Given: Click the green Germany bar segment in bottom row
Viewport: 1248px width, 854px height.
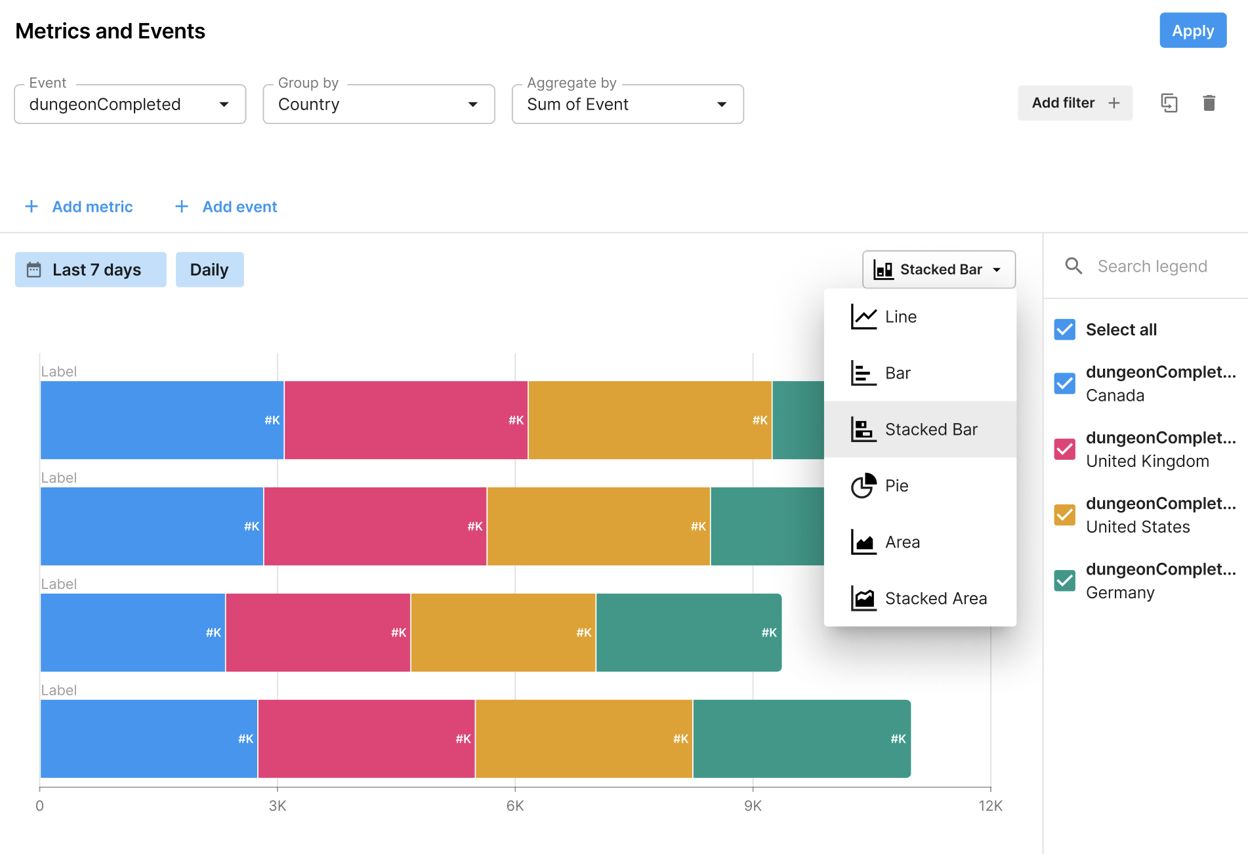Looking at the screenshot, I should pyautogui.click(x=801, y=739).
